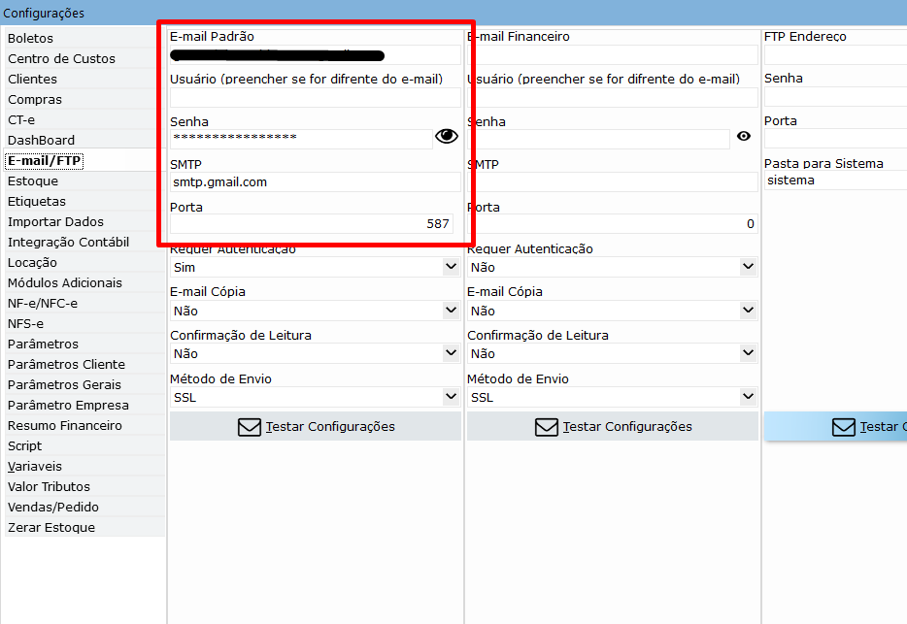
Task: Open E-mail Padrão Método de Envio dropdown
Action: click(451, 397)
